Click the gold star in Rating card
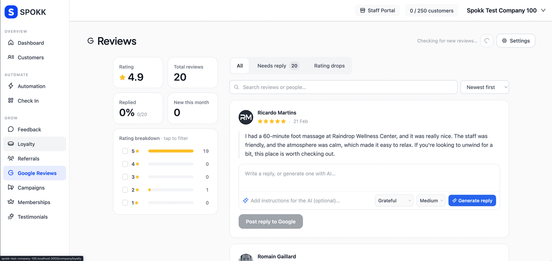 click(122, 77)
